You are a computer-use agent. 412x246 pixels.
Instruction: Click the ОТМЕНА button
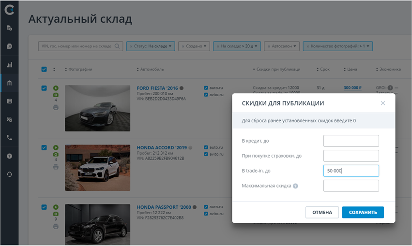pos(322,213)
